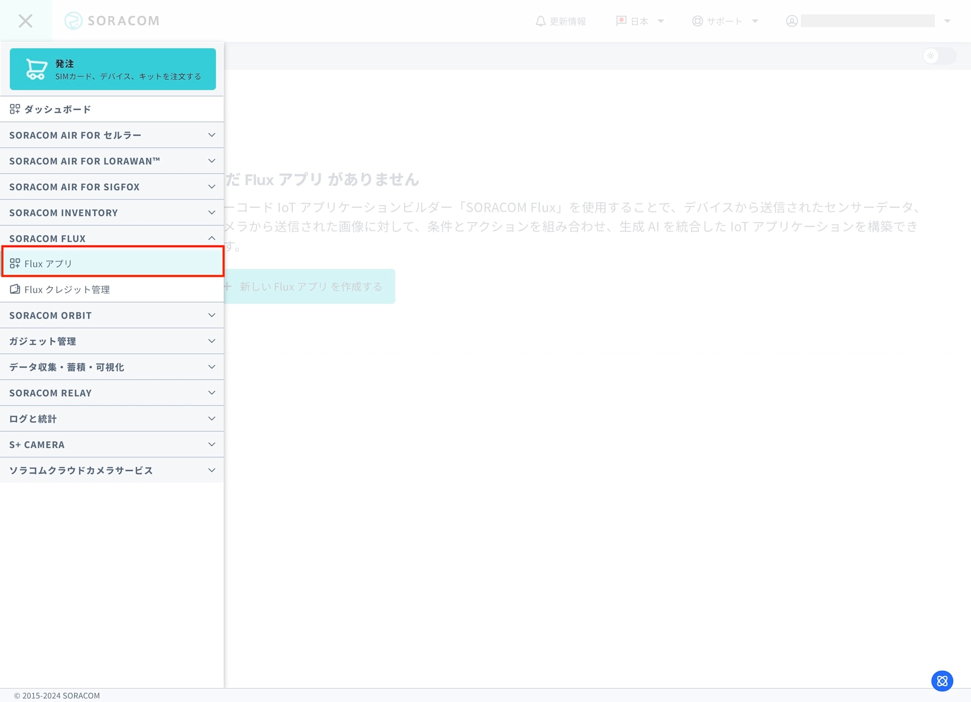Image resolution: width=971 pixels, height=702 pixels.
Task: Click the サポート lifebuoy icon
Action: click(x=697, y=21)
